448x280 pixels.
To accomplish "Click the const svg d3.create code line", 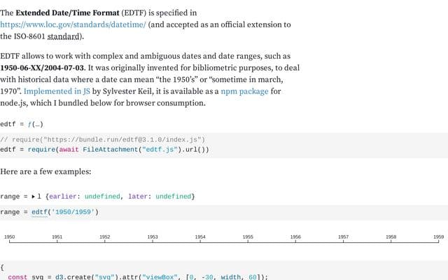I will point(138,277).
